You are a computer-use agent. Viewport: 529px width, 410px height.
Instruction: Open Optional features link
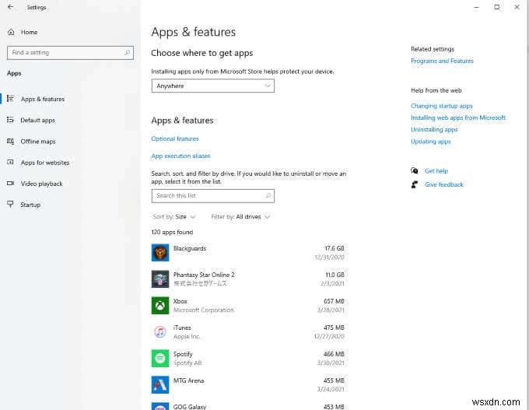[175, 138]
